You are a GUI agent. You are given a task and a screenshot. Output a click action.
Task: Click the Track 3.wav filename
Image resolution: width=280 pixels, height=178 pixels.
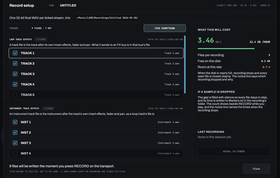pos(172,74)
